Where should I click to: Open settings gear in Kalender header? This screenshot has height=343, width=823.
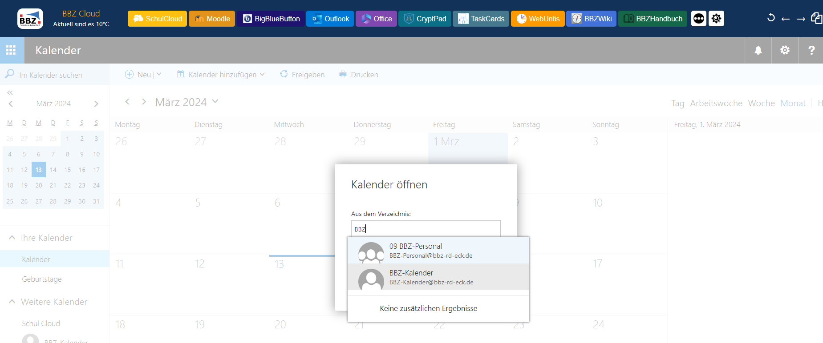pos(785,50)
